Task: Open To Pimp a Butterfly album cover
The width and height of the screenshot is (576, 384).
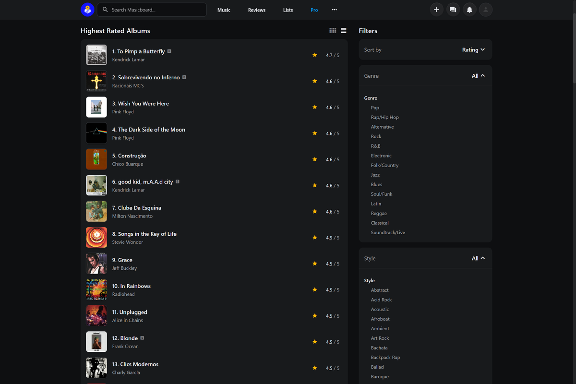Action: click(96, 55)
